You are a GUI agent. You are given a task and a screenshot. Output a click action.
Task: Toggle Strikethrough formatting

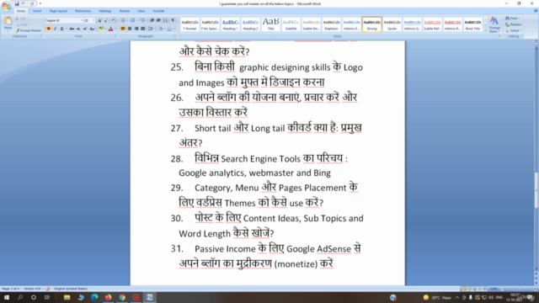coord(72,29)
